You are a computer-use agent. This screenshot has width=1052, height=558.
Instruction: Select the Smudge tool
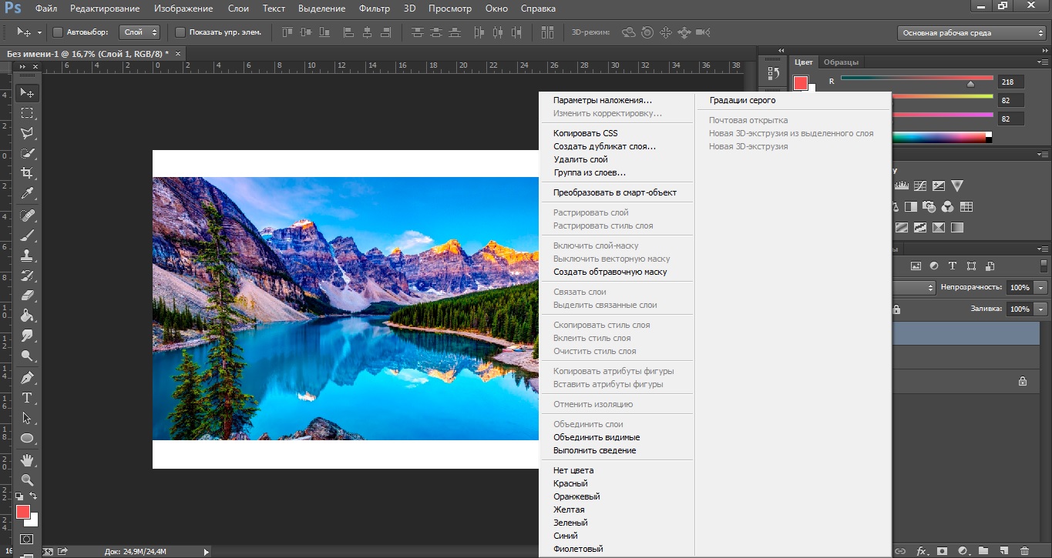pyautogui.click(x=27, y=336)
